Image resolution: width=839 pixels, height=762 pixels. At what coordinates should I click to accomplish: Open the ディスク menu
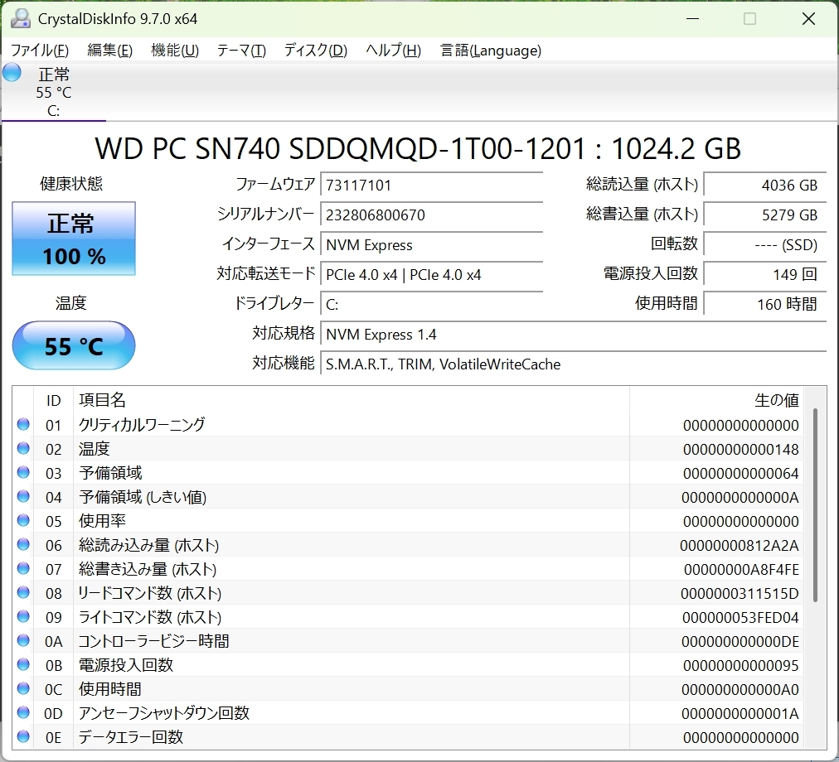pyautogui.click(x=314, y=51)
